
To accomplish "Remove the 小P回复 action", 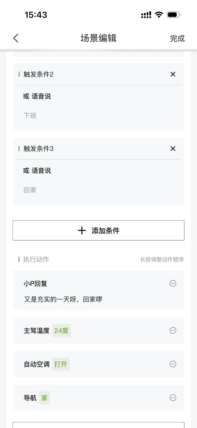I will (173, 283).
